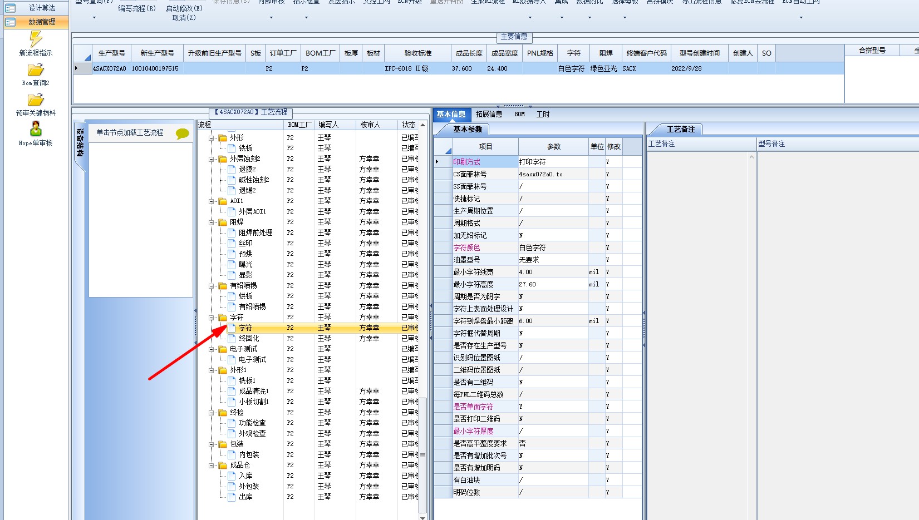
Task: Select the 基本参数 sub-tab
Action: 468,129
